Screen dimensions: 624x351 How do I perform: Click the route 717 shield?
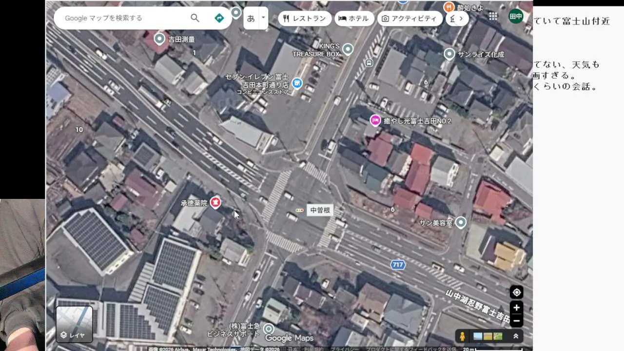click(x=398, y=265)
